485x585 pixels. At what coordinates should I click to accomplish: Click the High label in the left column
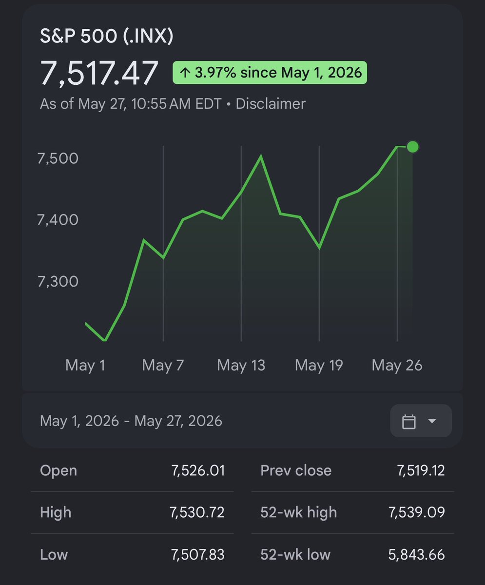56,512
